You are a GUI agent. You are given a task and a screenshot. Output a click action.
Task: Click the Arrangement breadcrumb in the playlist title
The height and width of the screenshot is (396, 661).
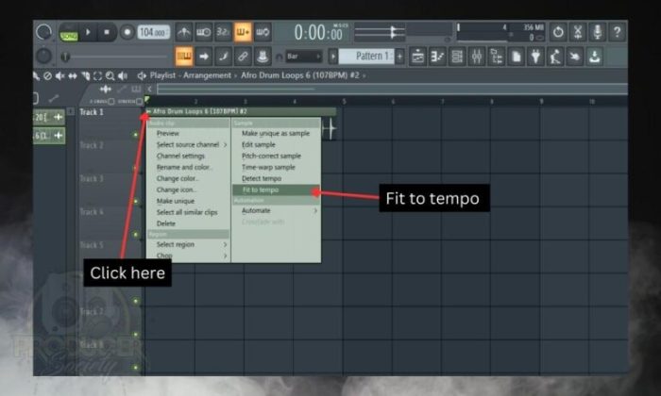(x=207, y=75)
